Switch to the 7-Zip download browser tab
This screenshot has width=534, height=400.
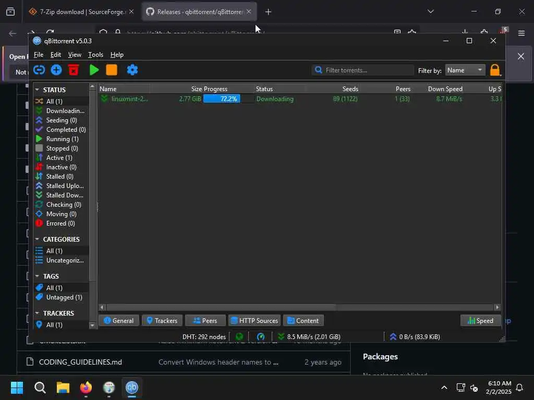coord(82,12)
